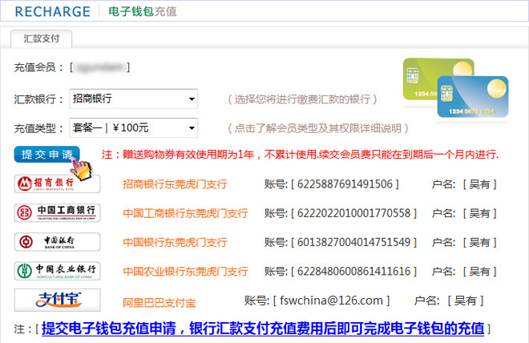Click the Bank of China logo
529x343 pixels.
[x=58, y=241]
